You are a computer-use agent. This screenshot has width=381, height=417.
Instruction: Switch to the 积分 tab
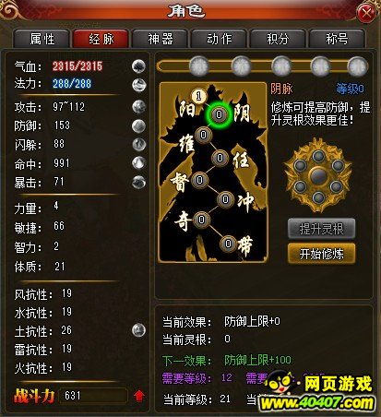point(278,39)
